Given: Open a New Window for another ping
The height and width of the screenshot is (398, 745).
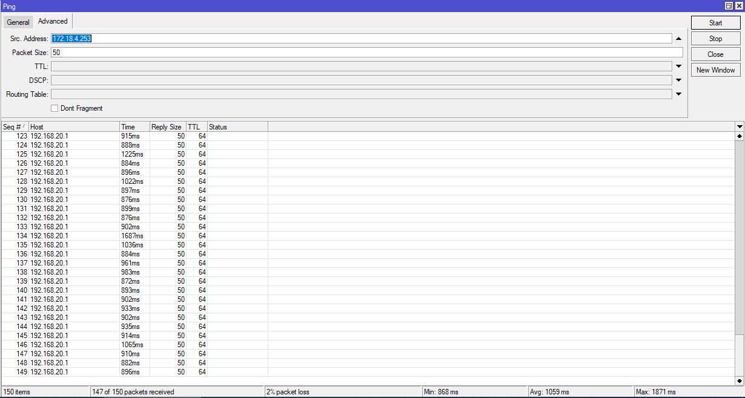Looking at the screenshot, I should tap(715, 70).
